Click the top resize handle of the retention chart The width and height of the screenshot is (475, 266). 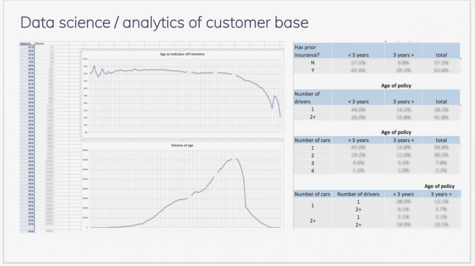tap(182, 50)
